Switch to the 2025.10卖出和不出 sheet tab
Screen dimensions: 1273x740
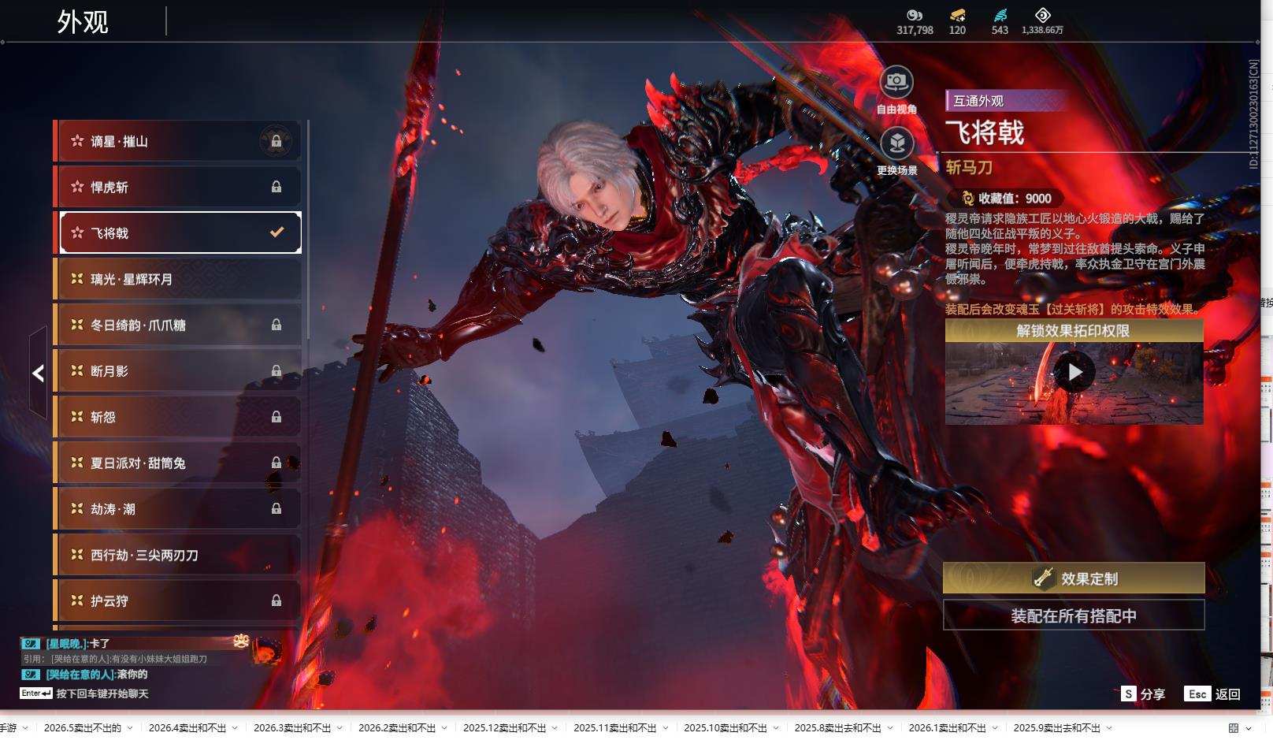coord(726,728)
